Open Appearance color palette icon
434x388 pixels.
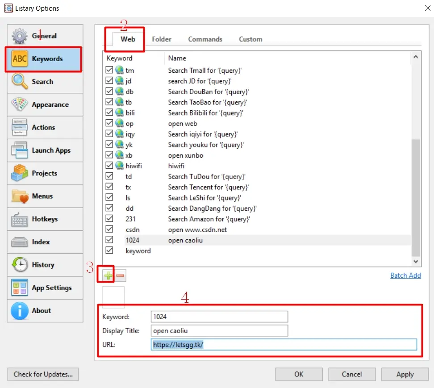tap(19, 104)
